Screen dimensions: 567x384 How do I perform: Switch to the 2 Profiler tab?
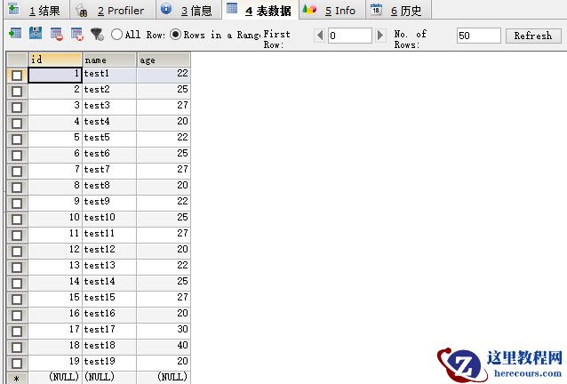[x=113, y=10]
